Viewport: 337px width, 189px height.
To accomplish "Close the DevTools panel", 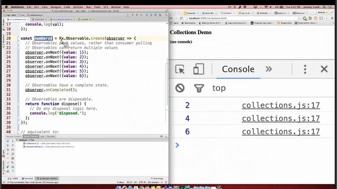I will pos(324,69).
